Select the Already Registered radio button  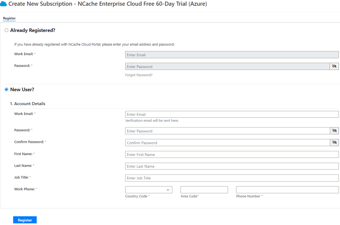pyautogui.click(x=6, y=30)
